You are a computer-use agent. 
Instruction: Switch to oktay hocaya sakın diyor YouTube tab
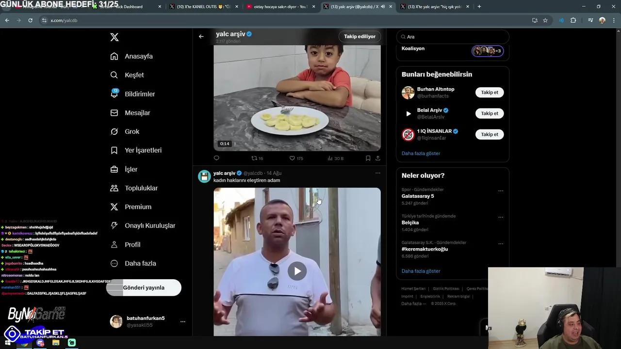(280, 7)
